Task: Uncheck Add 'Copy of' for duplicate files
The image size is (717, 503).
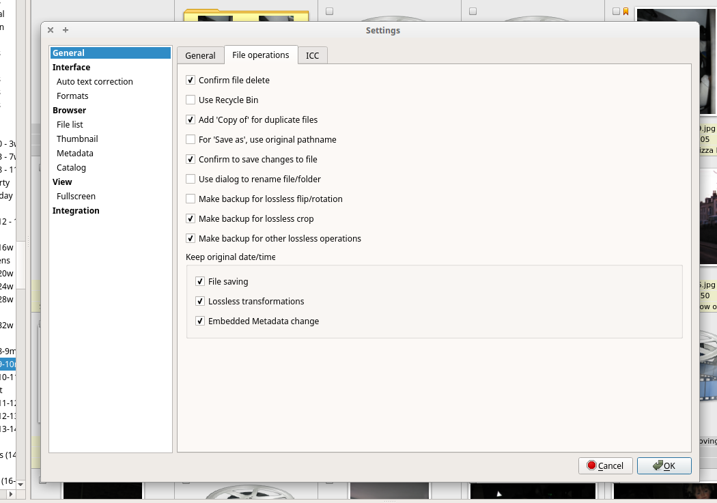Action: click(x=191, y=120)
